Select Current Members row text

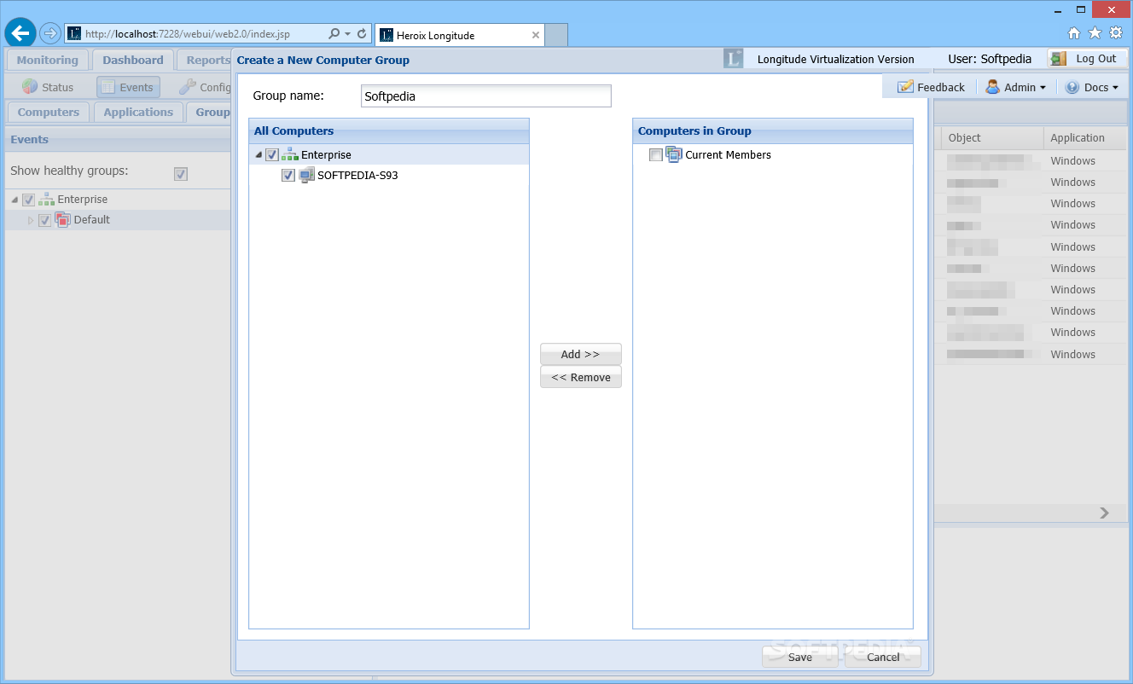(x=728, y=154)
